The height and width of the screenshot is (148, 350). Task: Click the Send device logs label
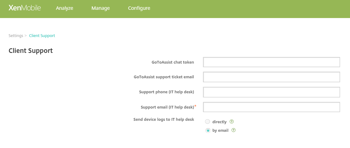pyautogui.click(x=164, y=120)
